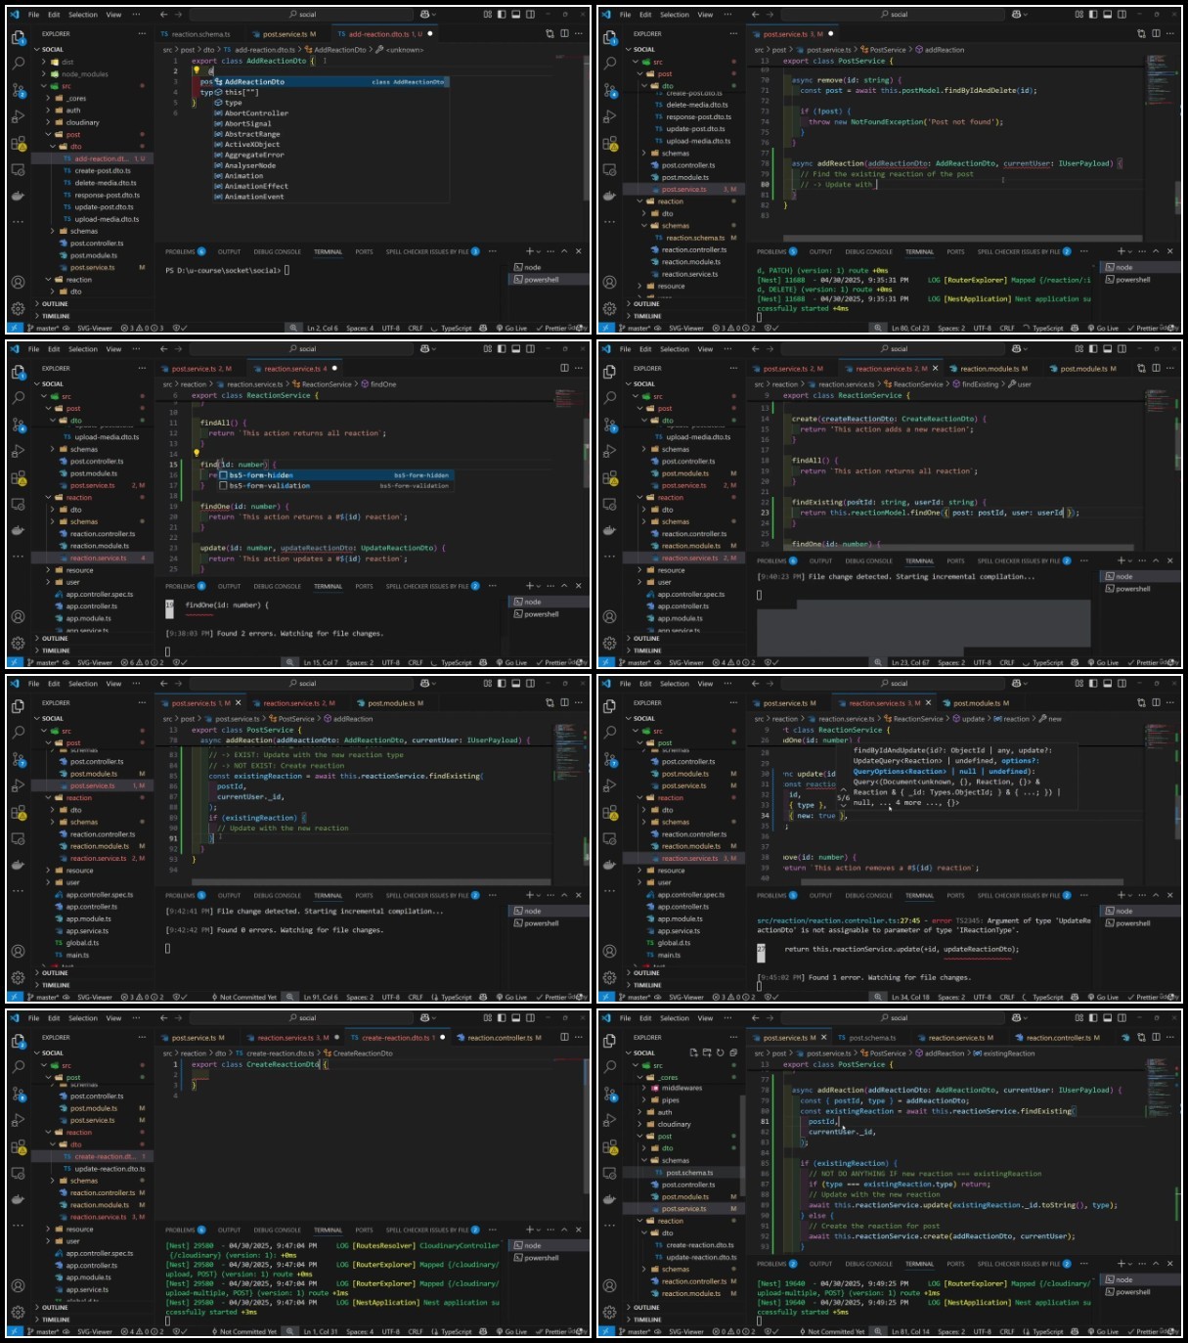Viewport: 1188px width, 1343px height.
Task: Toggle Panel layout in post.schema.ts tab window
Action: [x=1107, y=1018]
